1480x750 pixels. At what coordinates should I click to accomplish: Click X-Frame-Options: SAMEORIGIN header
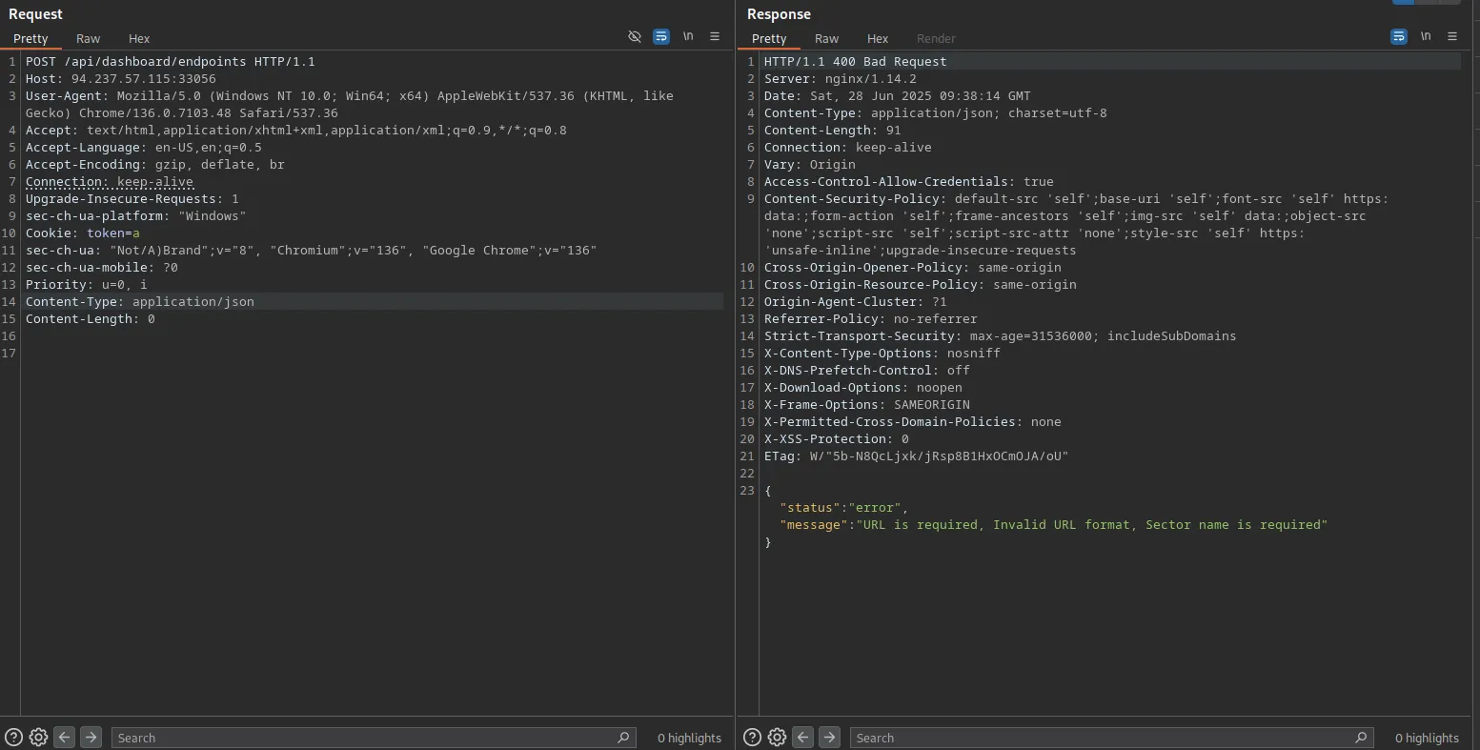point(867,404)
